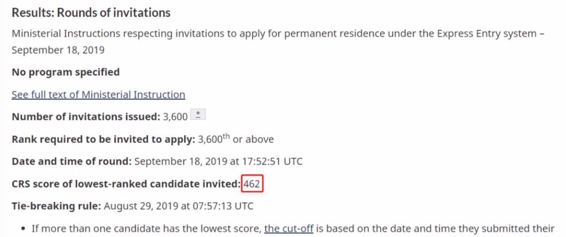This screenshot has width=585, height=237.
Task: Click the No program specified text
Action: tap(66, 72)
